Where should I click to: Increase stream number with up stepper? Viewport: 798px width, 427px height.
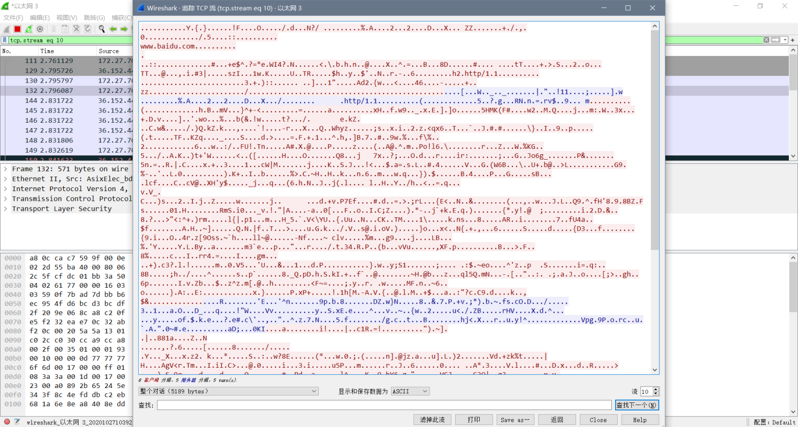656,389
